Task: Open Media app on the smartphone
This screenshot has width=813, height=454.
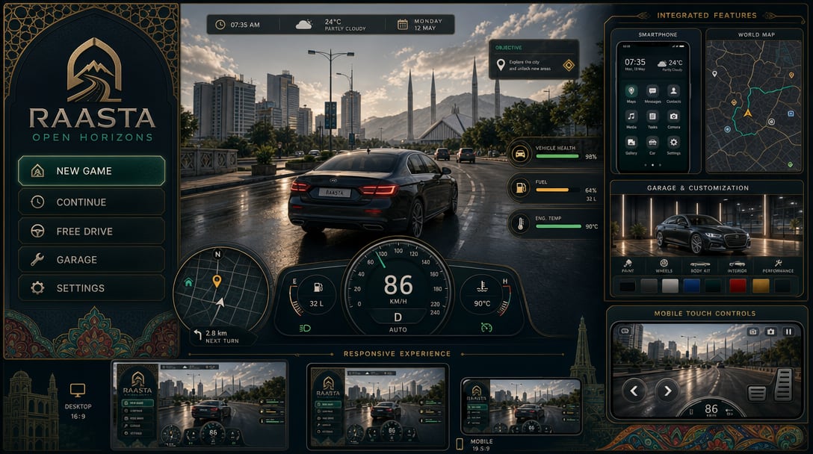Action: (631, 116)
